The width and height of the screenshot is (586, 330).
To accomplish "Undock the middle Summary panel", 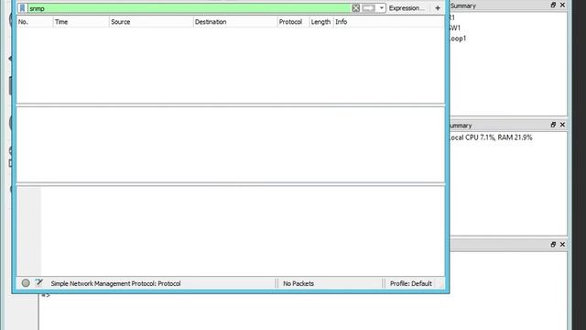I will [x=553, y=125].
